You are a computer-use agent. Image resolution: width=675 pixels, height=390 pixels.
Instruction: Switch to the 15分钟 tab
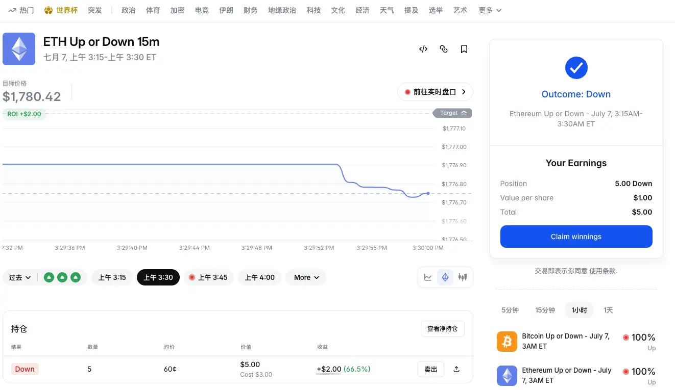click(545, 310)
